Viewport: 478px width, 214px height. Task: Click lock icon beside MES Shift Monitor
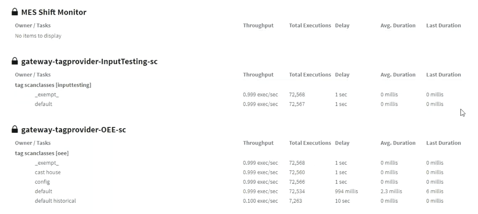coord(15,12)
